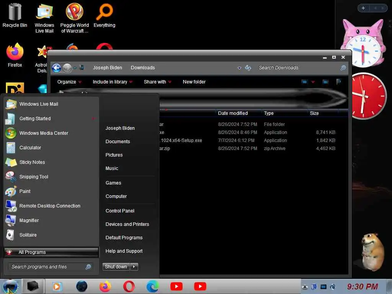The image size is (392, 294).
Task: Open the Organize menu
Action: (69, 82)
